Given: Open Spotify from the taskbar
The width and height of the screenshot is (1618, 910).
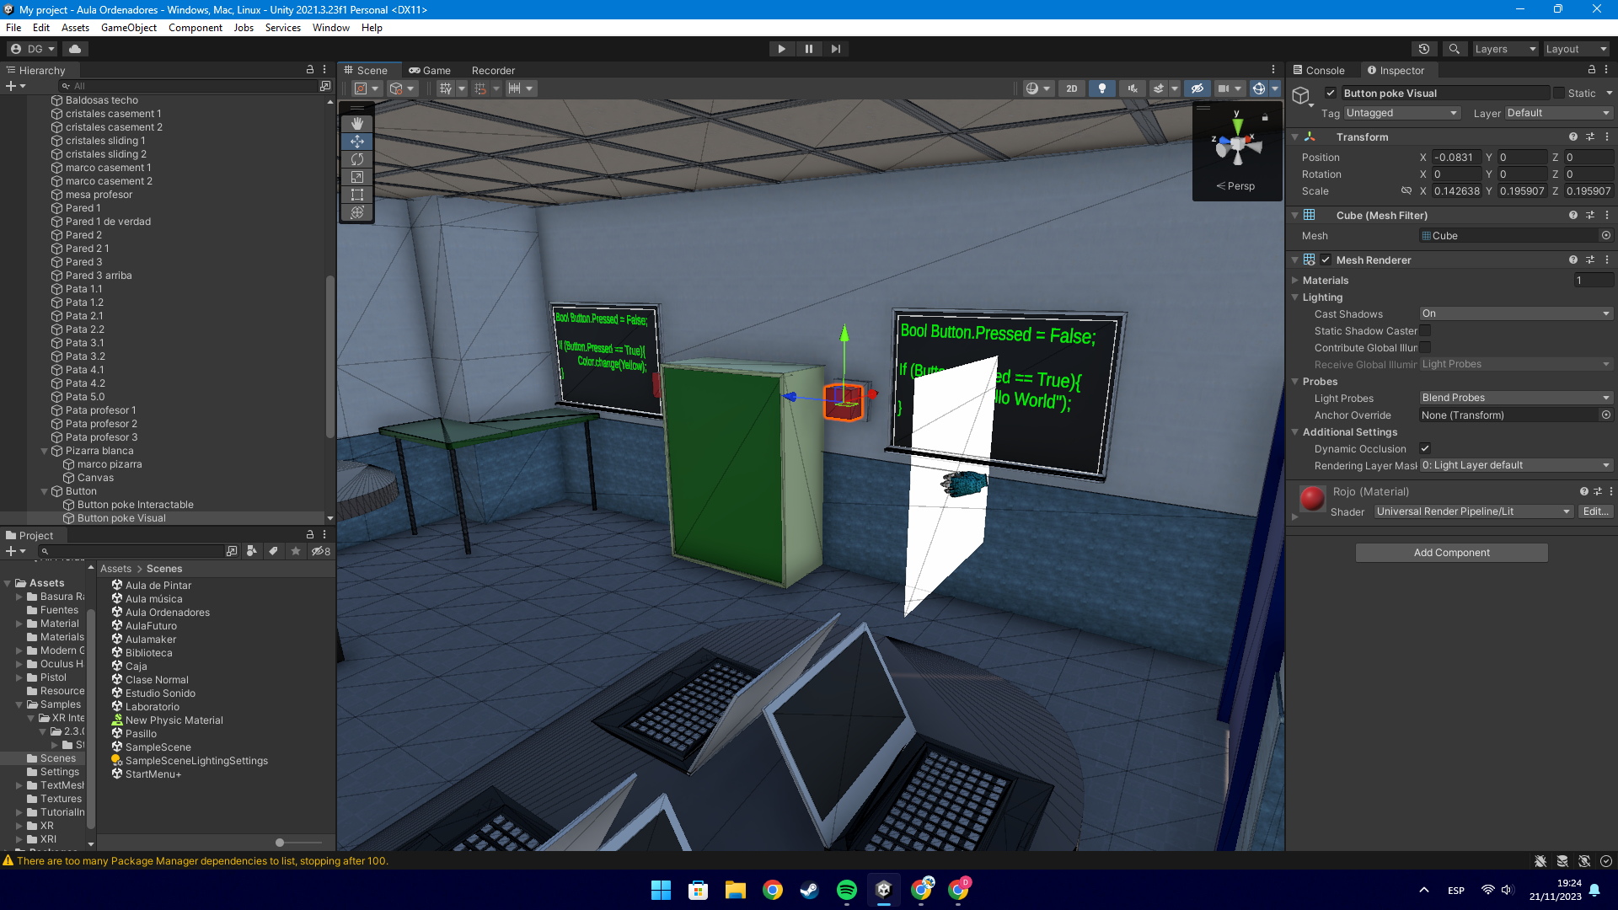Looking at the screenshot, I should (x=846, y=890).
